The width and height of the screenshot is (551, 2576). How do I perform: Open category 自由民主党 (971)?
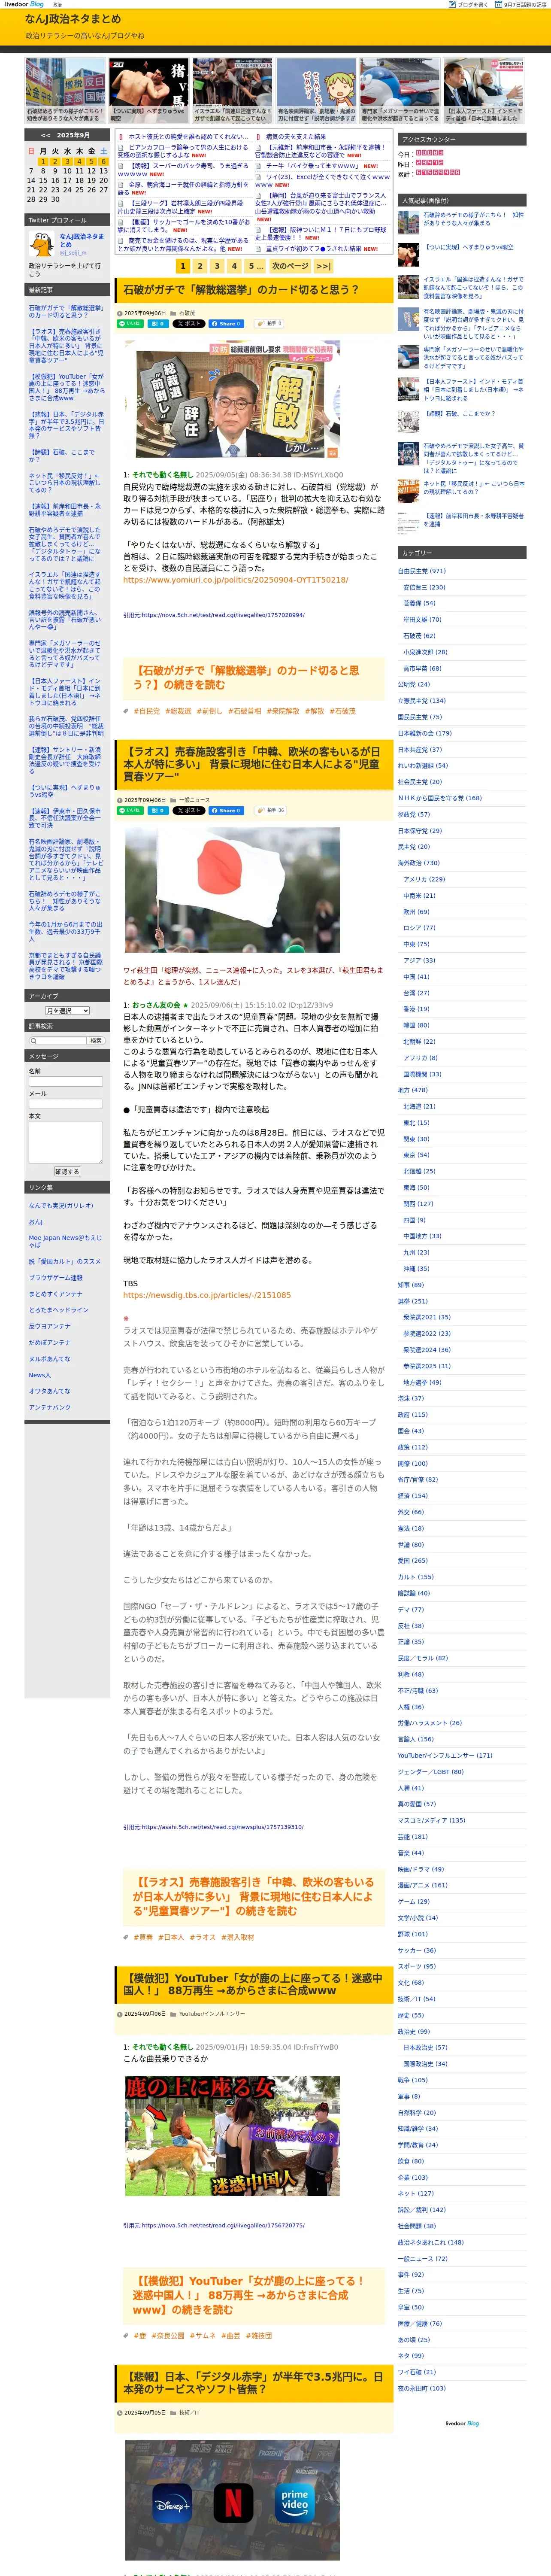click(421, 571)
